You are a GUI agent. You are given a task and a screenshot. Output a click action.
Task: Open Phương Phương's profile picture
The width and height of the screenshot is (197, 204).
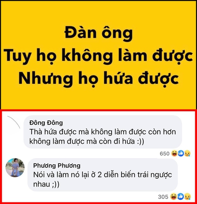(15, 167)
